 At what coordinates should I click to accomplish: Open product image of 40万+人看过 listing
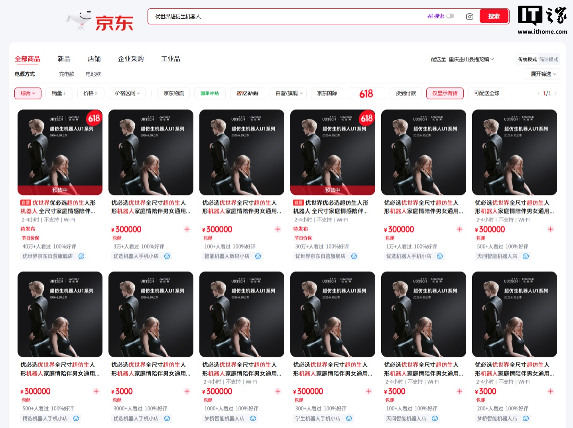coord(60,153)
